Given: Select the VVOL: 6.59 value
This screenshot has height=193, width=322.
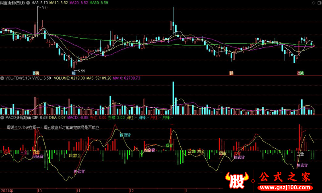Looking at the screenshot, I should [42, 78].
